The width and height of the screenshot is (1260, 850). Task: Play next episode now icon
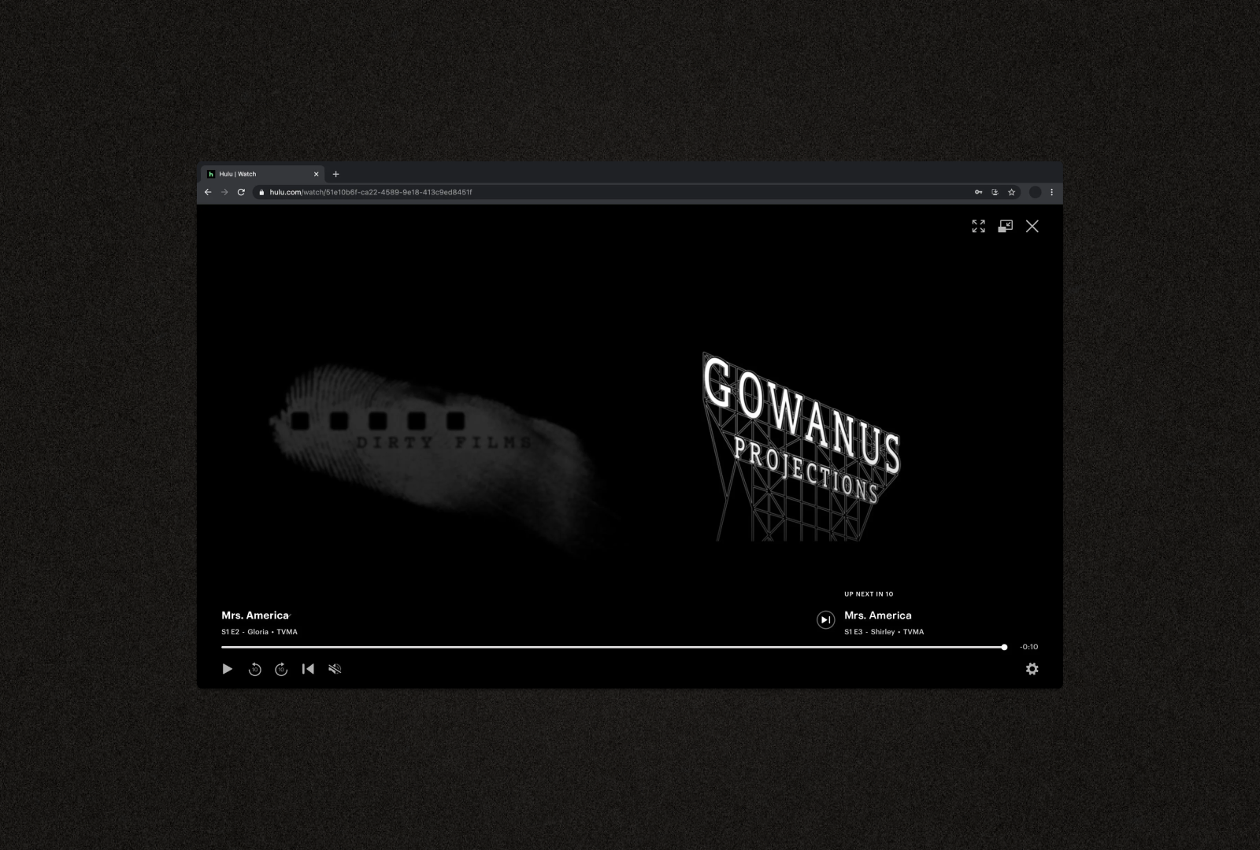[825, 620]
